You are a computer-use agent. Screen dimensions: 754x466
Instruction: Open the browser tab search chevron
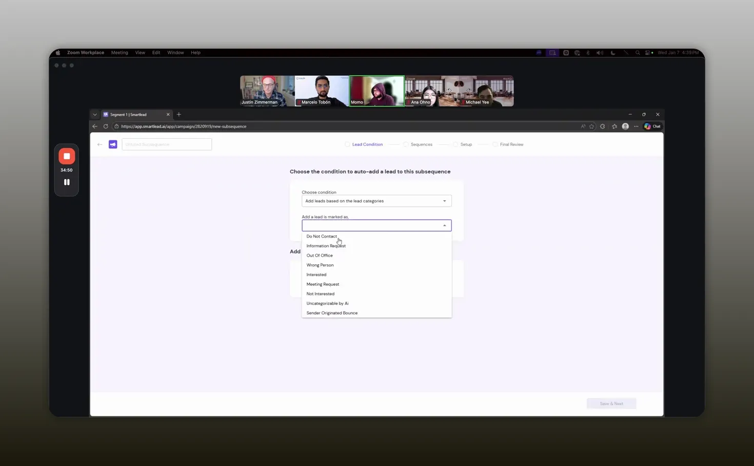click(94, 114)
